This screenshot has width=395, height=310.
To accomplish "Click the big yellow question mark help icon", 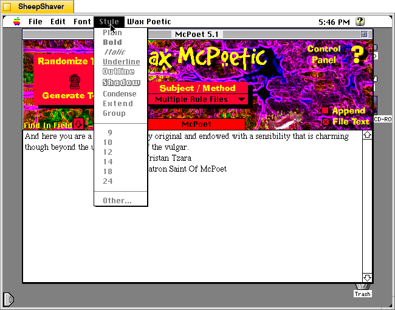I will pos(358,55).
